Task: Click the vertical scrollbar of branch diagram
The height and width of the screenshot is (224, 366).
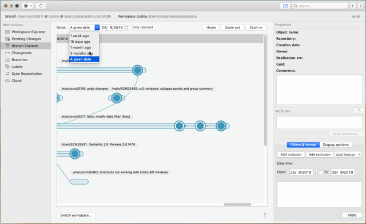Action: [265, 90]
